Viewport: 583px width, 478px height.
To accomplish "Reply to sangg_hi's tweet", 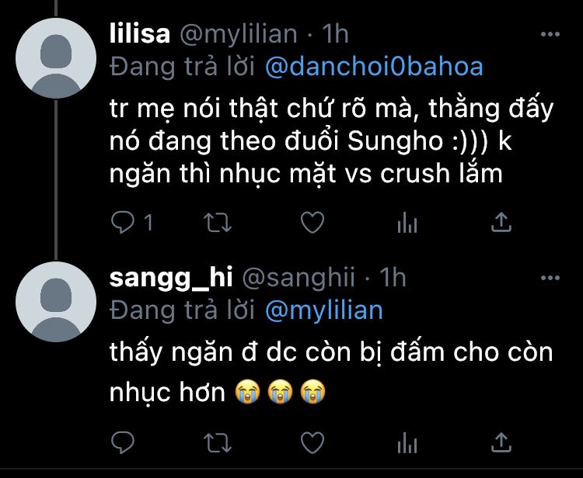I will click(x=123, y=442).
